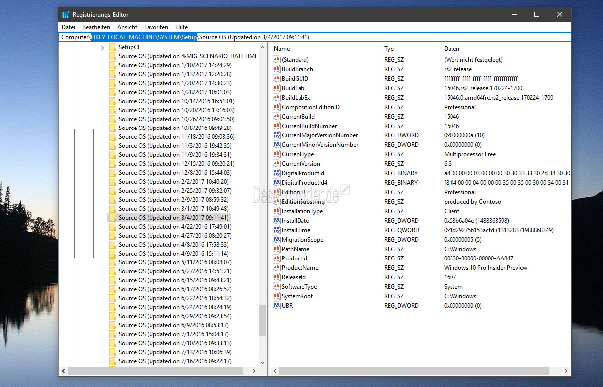
Task: Click the CompositionEditionID value icon
Action: click(x=277, y=107)
